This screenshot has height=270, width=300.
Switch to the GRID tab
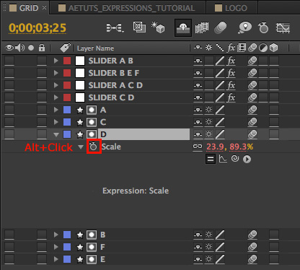pyautogui.click(x=25, y=8)
